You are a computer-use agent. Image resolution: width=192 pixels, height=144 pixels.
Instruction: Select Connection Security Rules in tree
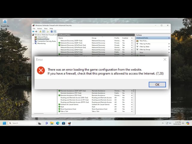click(x=45, y=41)
